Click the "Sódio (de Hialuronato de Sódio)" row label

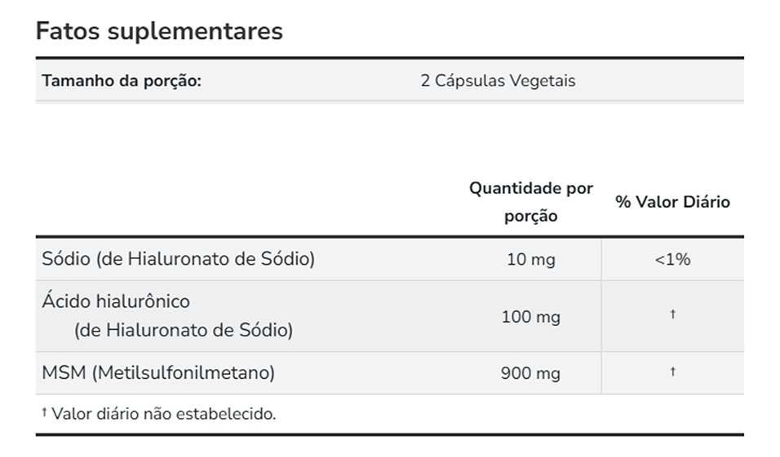(178, 259)
